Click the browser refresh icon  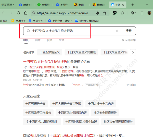[18, 13]
